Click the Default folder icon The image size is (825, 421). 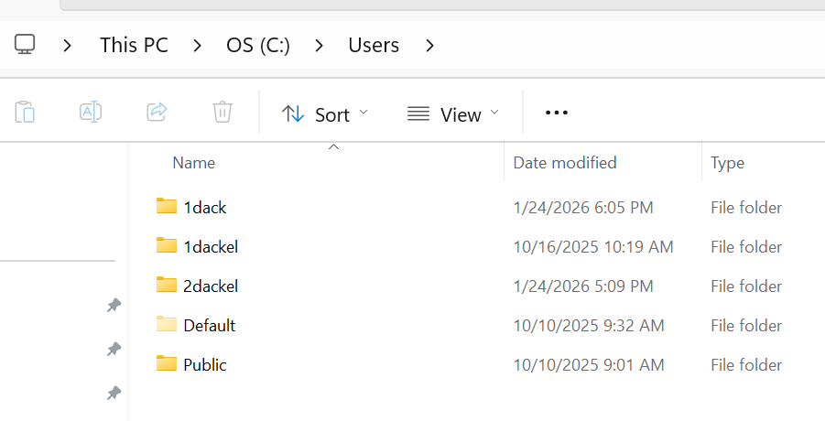166,324
